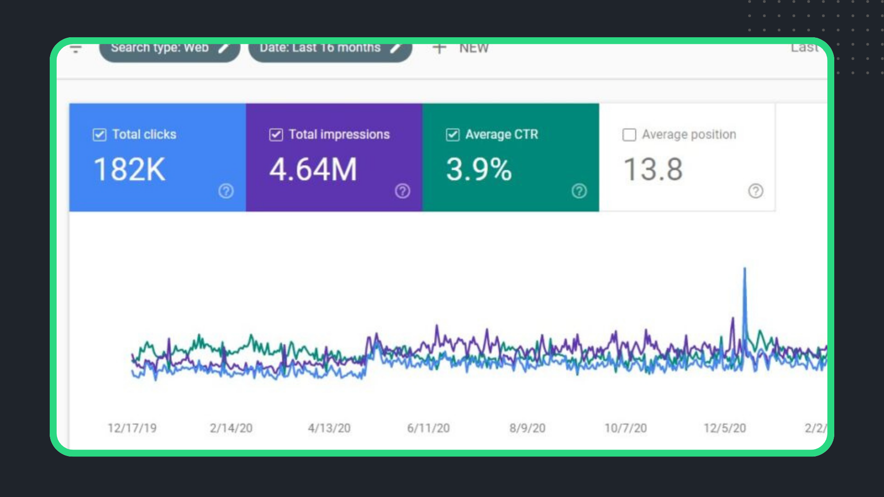Click the NEW filter button
Viewport: 884px width, 497px height.
tap(473, 48)
